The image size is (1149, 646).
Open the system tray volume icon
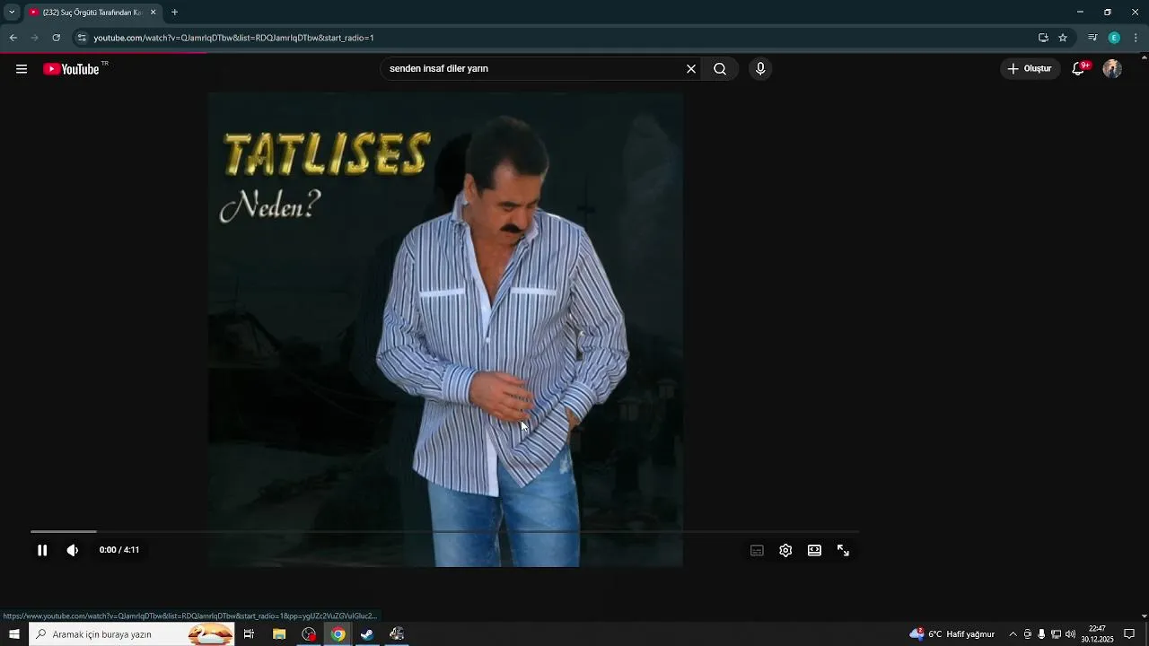tap(1070, 634)
